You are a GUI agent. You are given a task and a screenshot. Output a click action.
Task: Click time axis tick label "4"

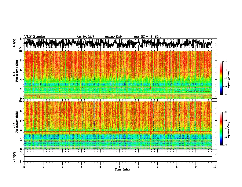(x=101, y=167)
